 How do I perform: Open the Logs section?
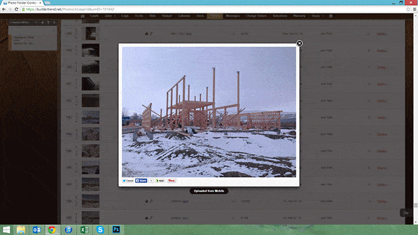125,16
